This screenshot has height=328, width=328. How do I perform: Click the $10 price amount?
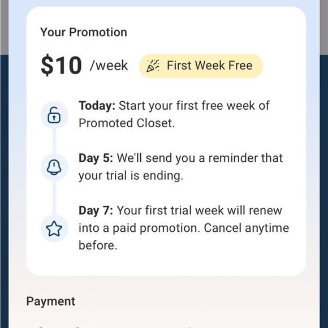tap(61, 65)
